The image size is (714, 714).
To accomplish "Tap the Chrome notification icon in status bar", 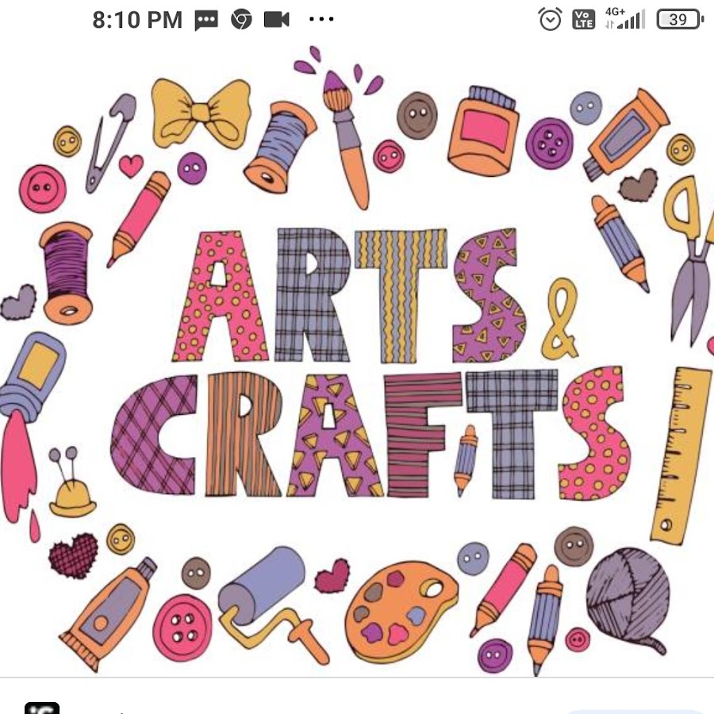I will (241, 20).
